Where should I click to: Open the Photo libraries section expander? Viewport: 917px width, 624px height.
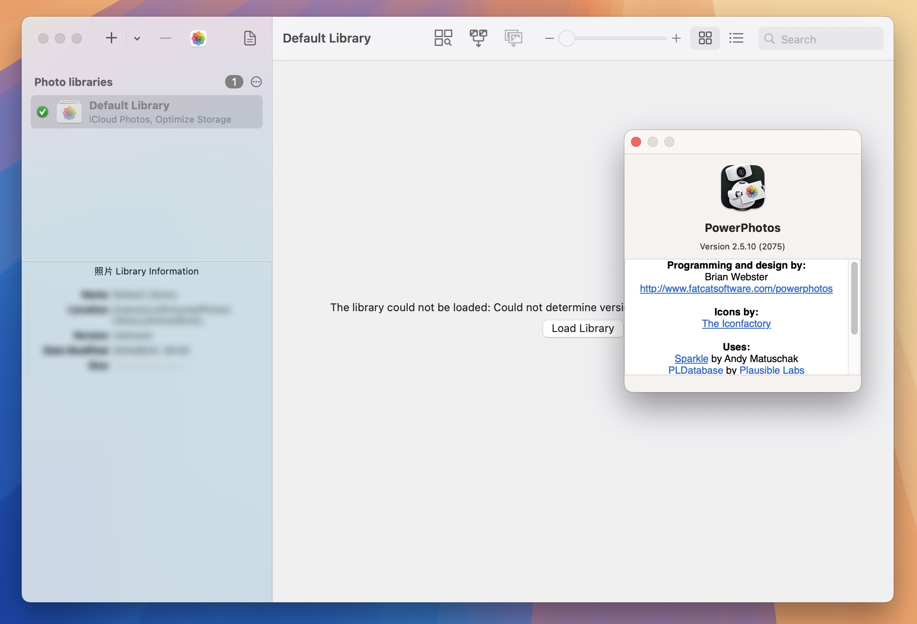[73, 81]
